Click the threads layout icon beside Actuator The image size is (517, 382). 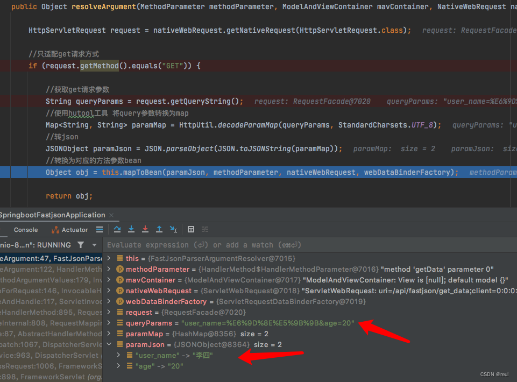tap(100, 229)
